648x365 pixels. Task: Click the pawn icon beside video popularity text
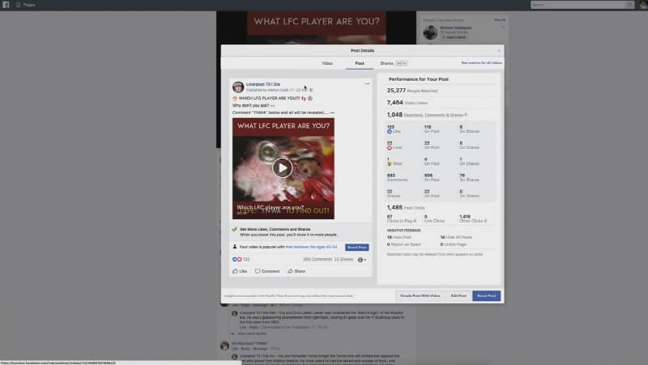(x=235, y=247)
